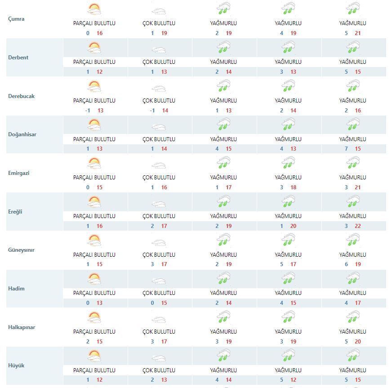Viewport: 392px width, 388px height.
Task: Click the partly cloudy icon for Emirgazi
Action: click(x=94, y=163)
